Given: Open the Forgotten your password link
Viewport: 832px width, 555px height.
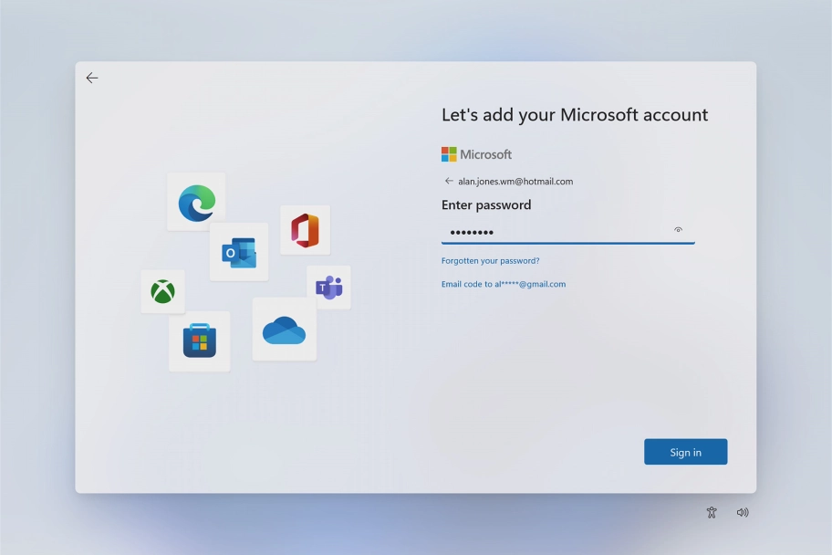Looking at the screenshot, I should point(490,260).
